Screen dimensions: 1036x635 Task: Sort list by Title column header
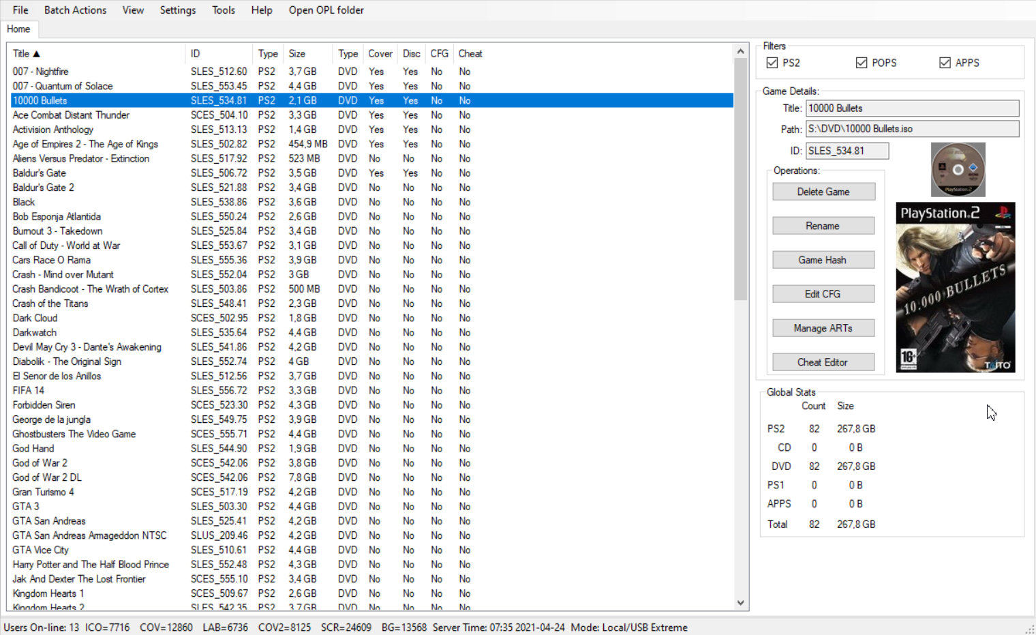pyautogui.click(x=95, y=54)
